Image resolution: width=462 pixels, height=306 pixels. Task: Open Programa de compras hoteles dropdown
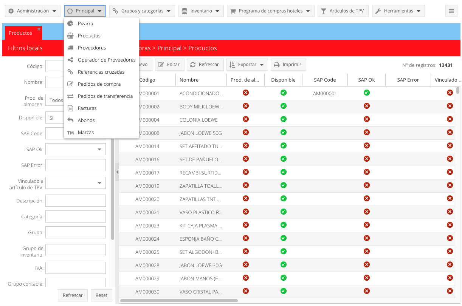pos(271,11)
